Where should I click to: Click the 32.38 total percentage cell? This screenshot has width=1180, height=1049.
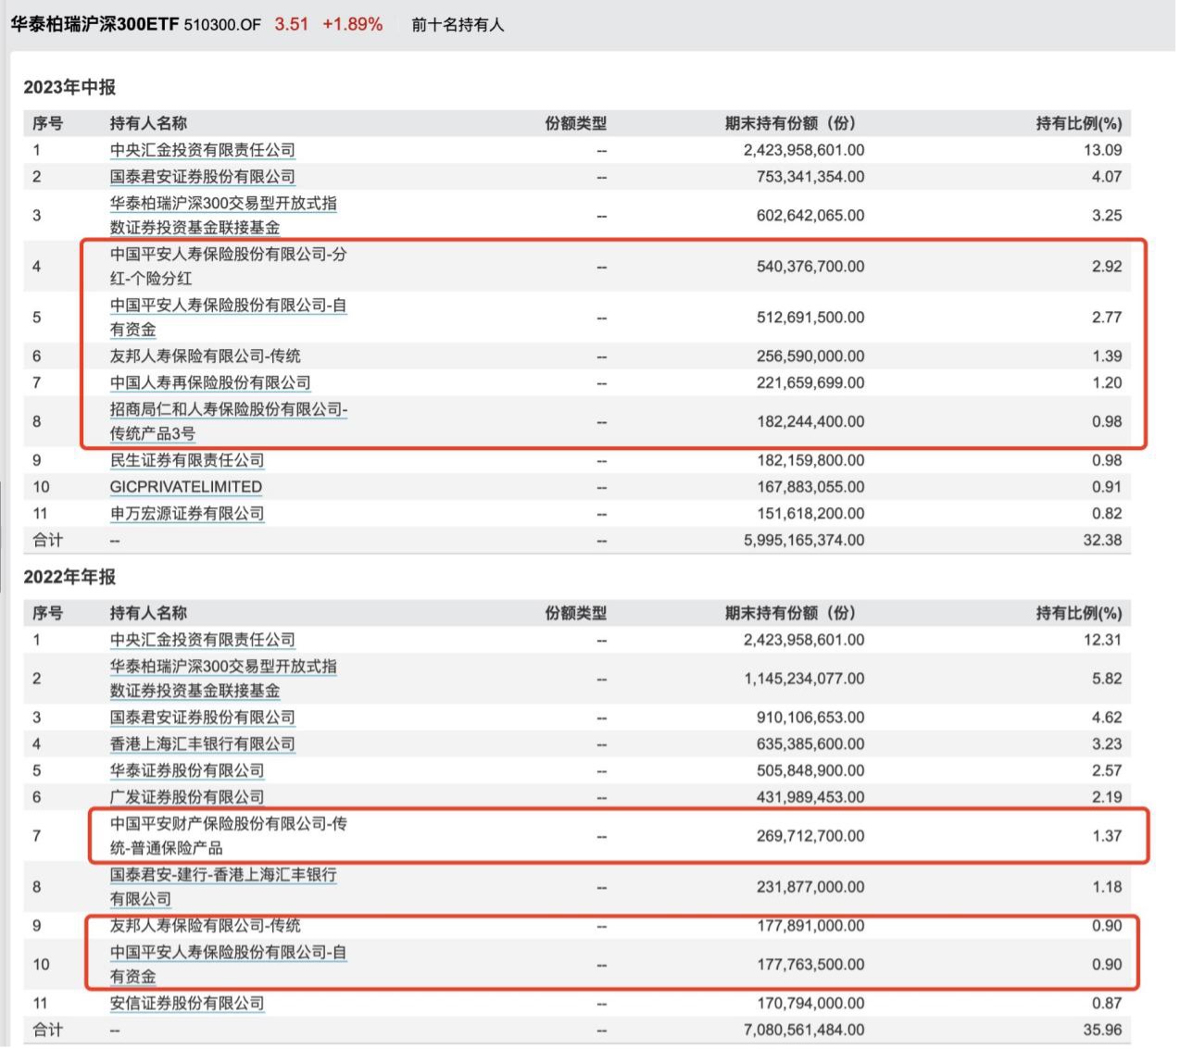(x=1102, y=541)
